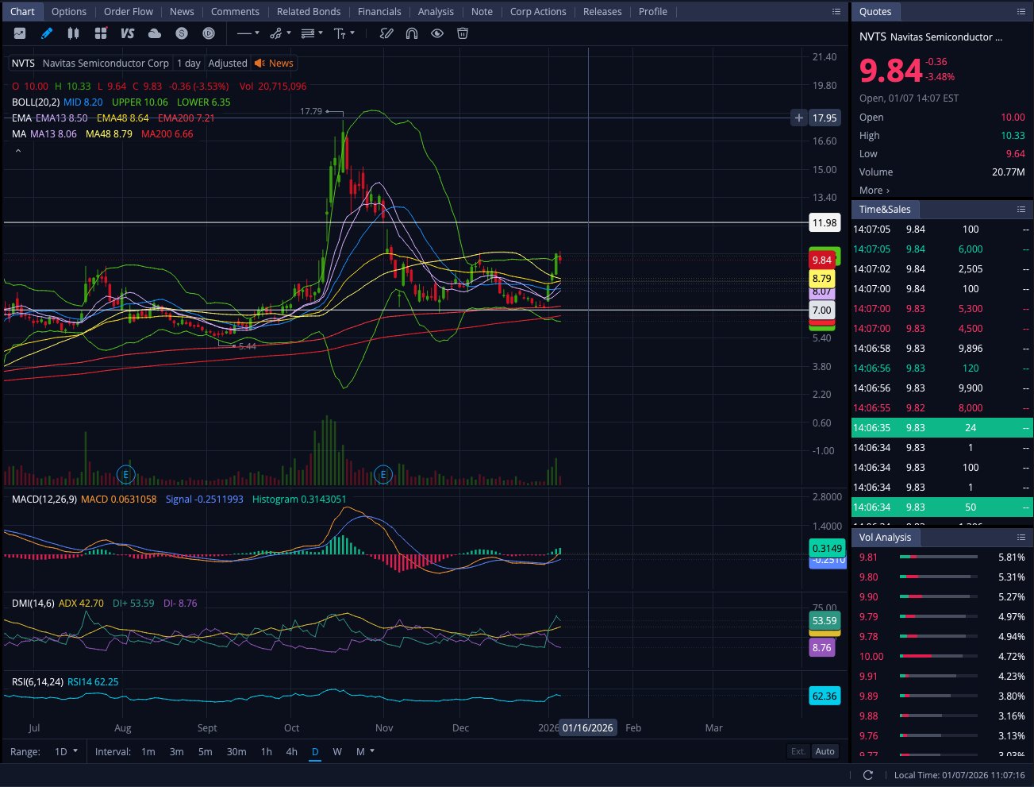Toggle drawing visibility with eye icon
1034x787 pixels.
[x=437, y=33]
